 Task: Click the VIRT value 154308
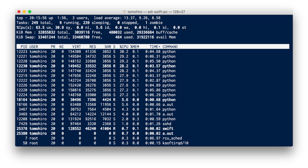(74, 51)
